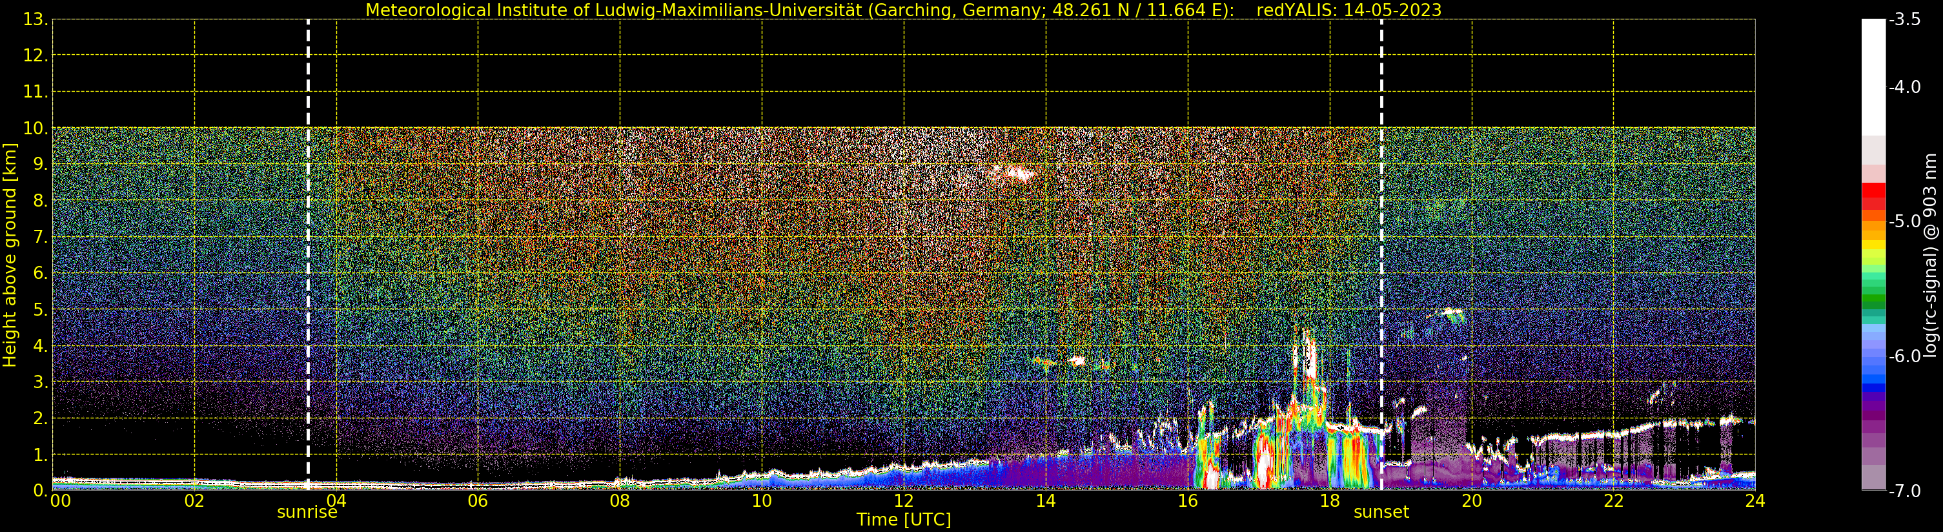
Task: Click the '1.' tick label on the height axis
Action: (x=40, y=455)
